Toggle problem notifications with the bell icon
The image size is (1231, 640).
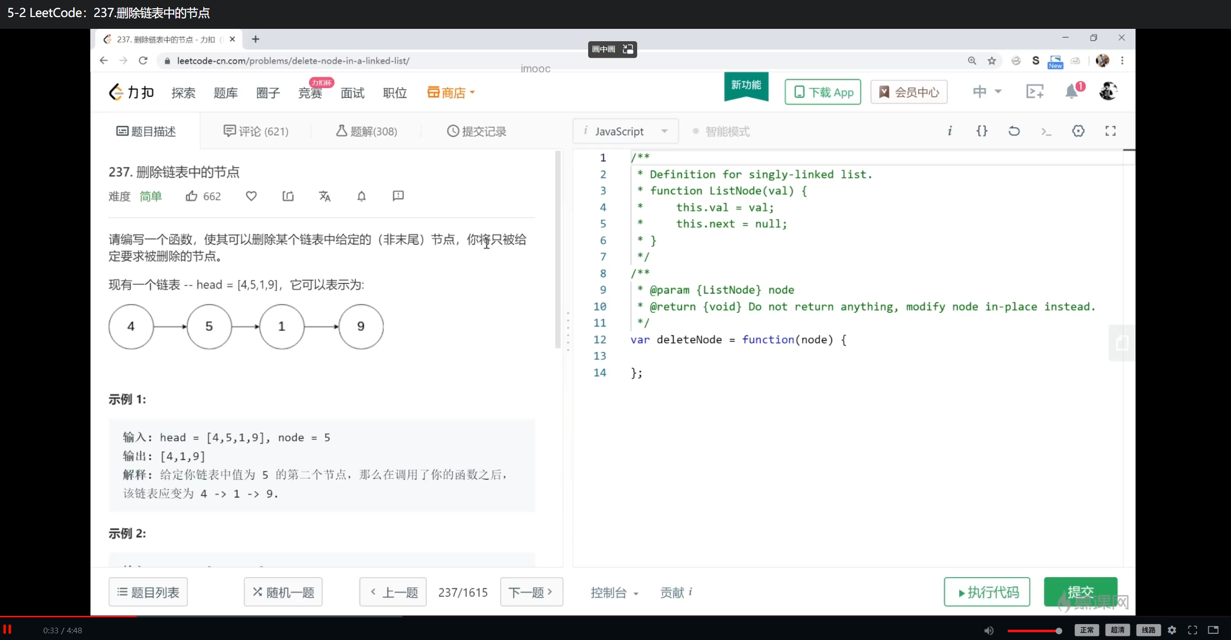pyautogui.click(x=361, y=196)
